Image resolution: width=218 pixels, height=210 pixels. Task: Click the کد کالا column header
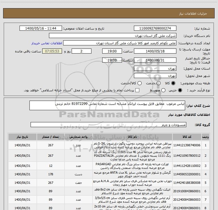[187, 137]
